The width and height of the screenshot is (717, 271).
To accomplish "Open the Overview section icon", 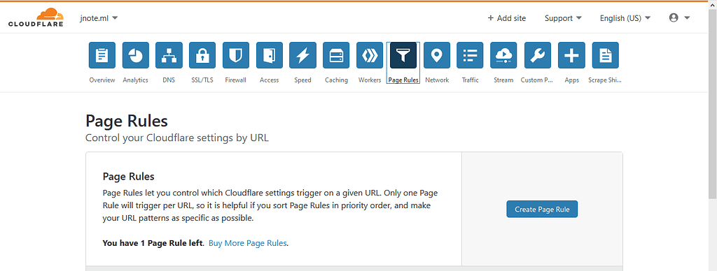I will (x=102, y=55).
